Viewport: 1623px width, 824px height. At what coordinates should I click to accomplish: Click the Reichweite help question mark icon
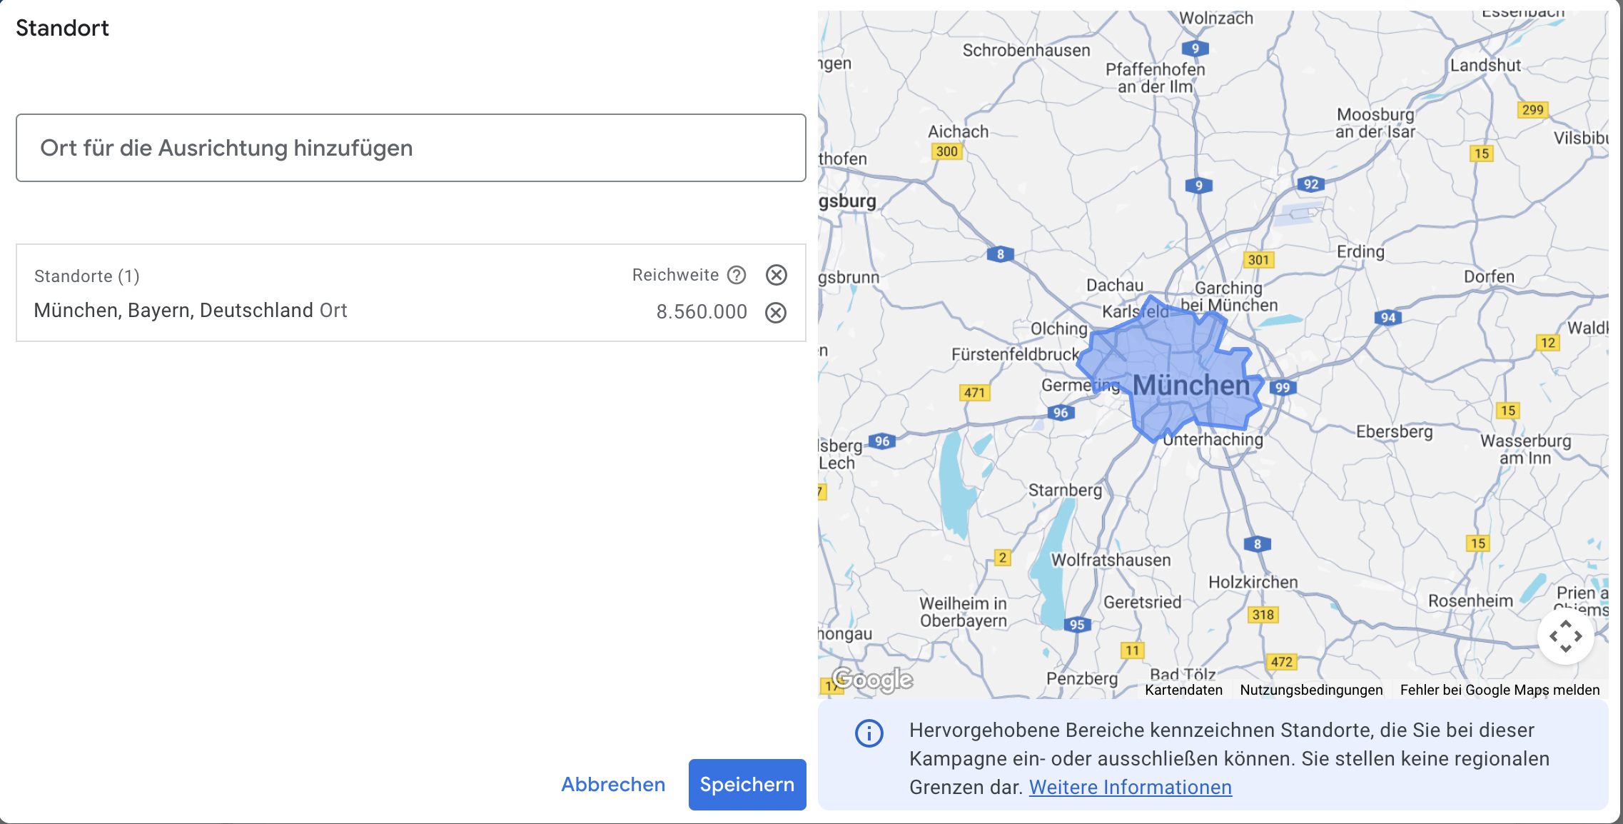point(737,275)
